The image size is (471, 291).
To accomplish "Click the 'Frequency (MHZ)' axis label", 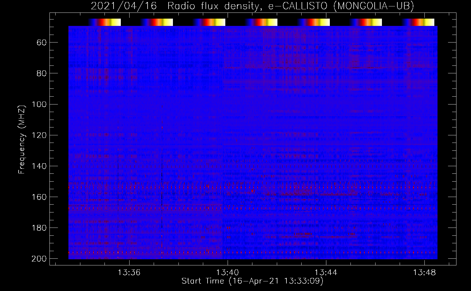I will [22, 140].
